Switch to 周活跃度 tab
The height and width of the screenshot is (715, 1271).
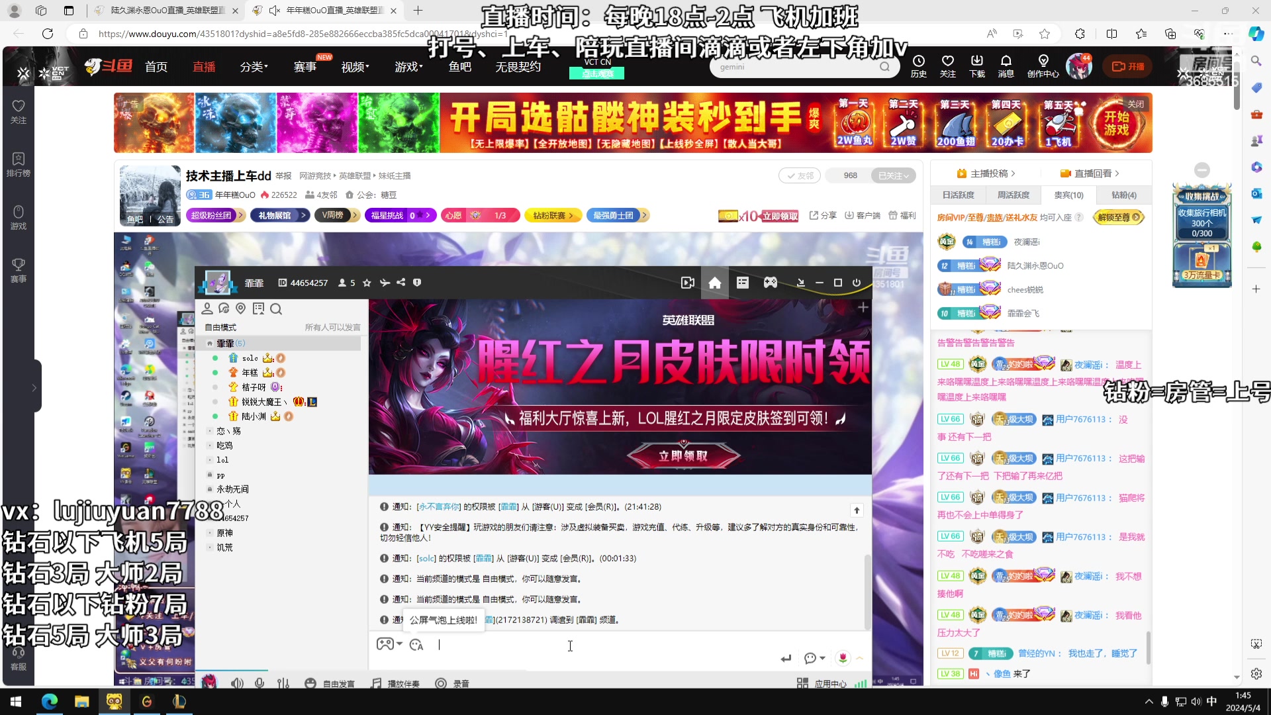coord(1013,195)
